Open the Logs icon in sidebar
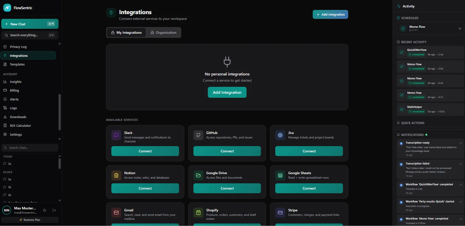465x226 pixels. [x=5, y=108]
